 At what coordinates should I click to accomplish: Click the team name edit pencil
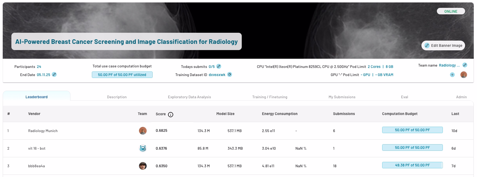(x=465, y=65)
